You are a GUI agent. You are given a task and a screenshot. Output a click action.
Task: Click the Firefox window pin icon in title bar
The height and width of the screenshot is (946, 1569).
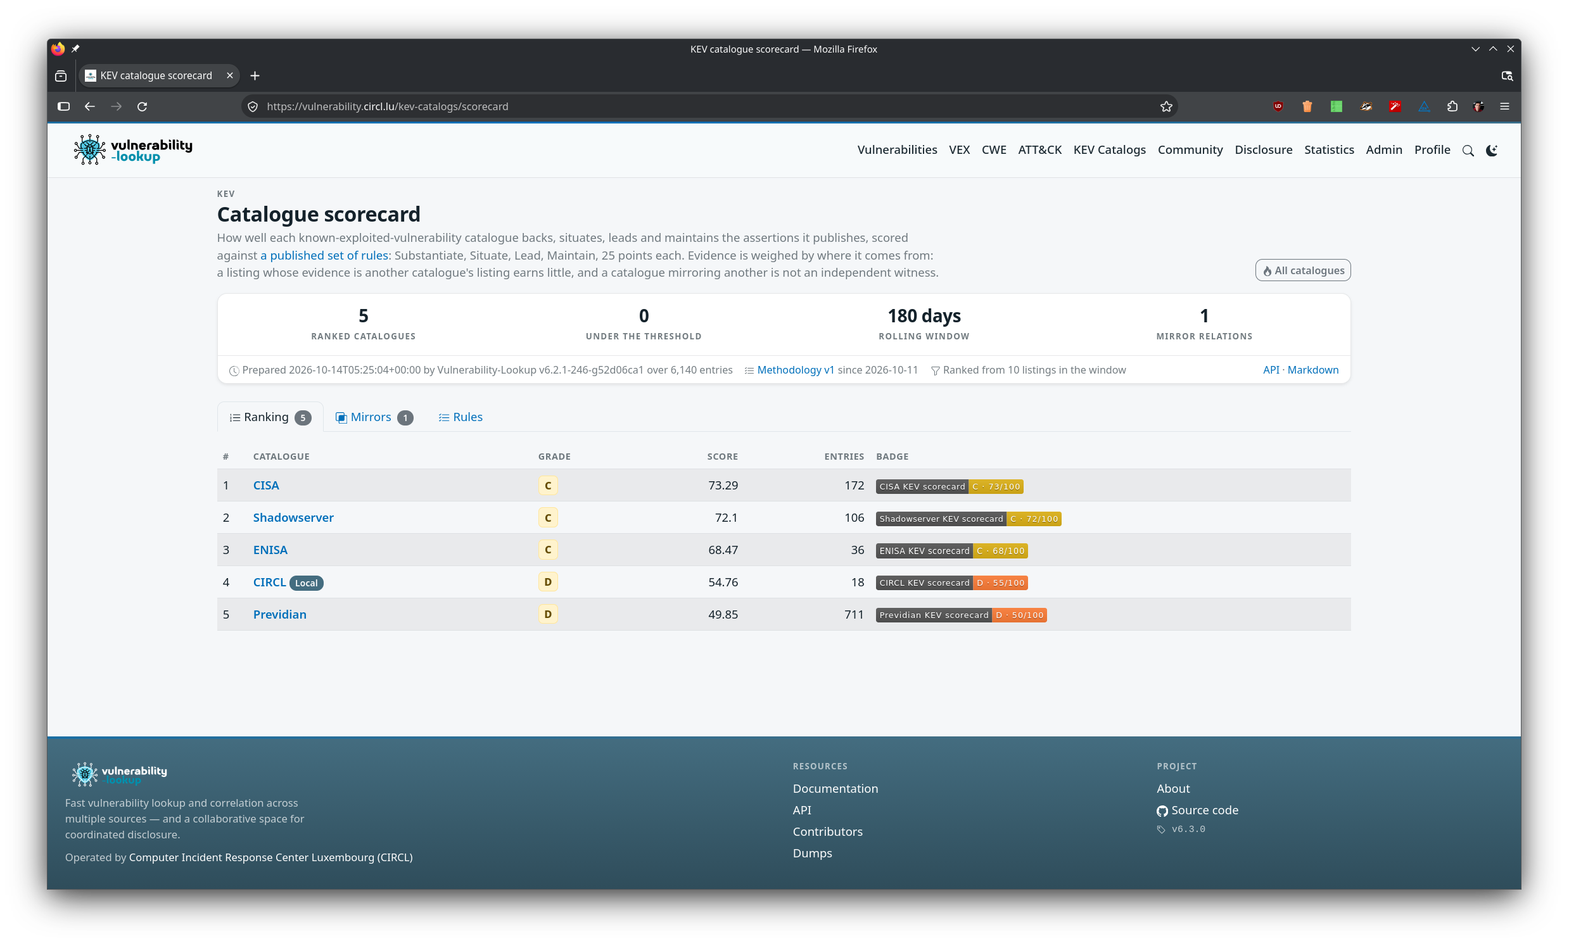point(75,49)
